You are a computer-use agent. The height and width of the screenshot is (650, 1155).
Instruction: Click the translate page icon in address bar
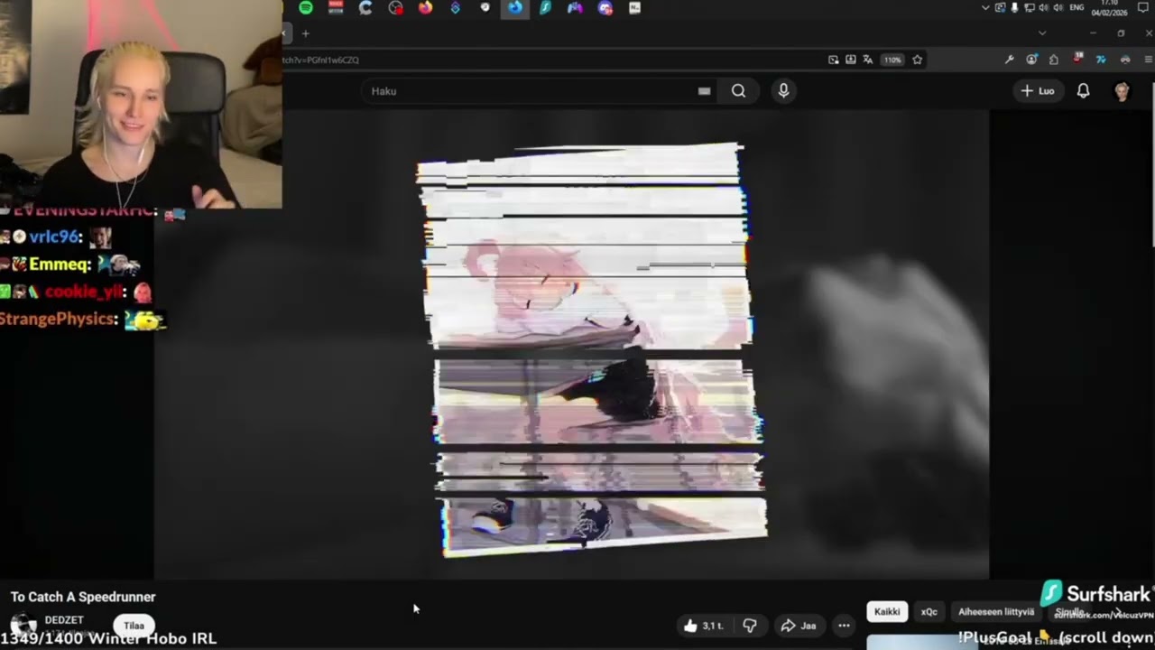(x=867, y=60)
